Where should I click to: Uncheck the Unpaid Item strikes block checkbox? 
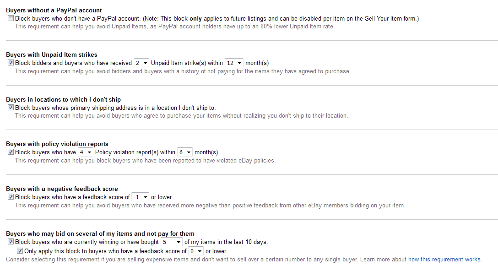click(x=11, y=63)
